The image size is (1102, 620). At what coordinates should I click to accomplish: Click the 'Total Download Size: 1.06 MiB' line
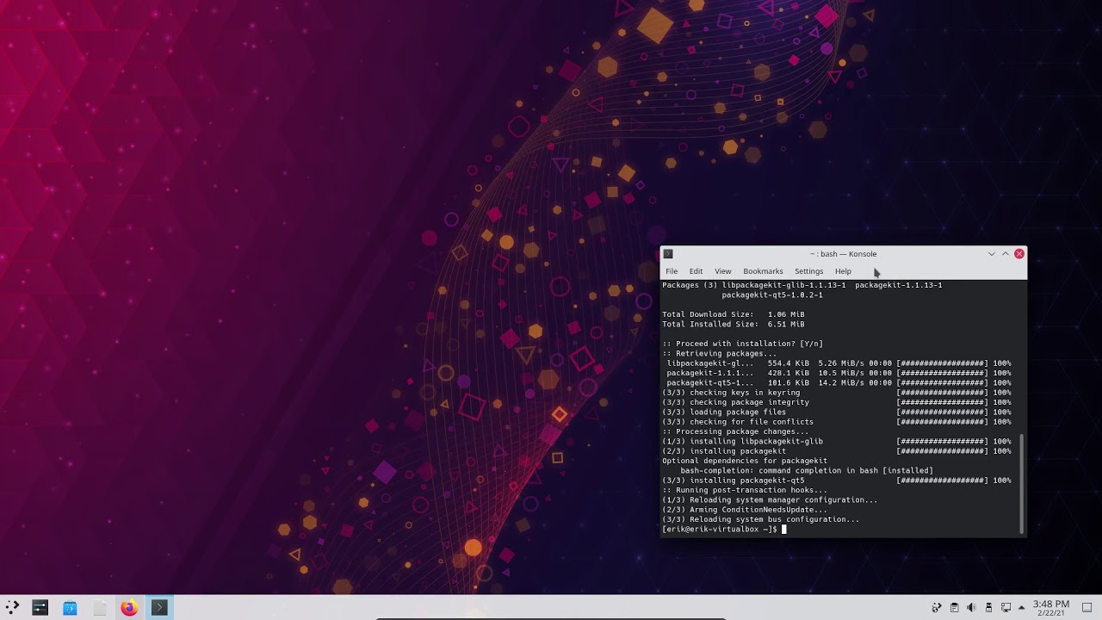point(734,314)
